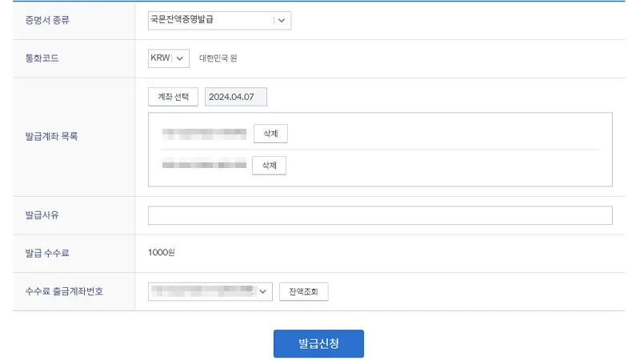The image size is (640, 360).
Task: Open the 증명서 종류 dropdown (국문잔액증명발급)
Action: 219,21
